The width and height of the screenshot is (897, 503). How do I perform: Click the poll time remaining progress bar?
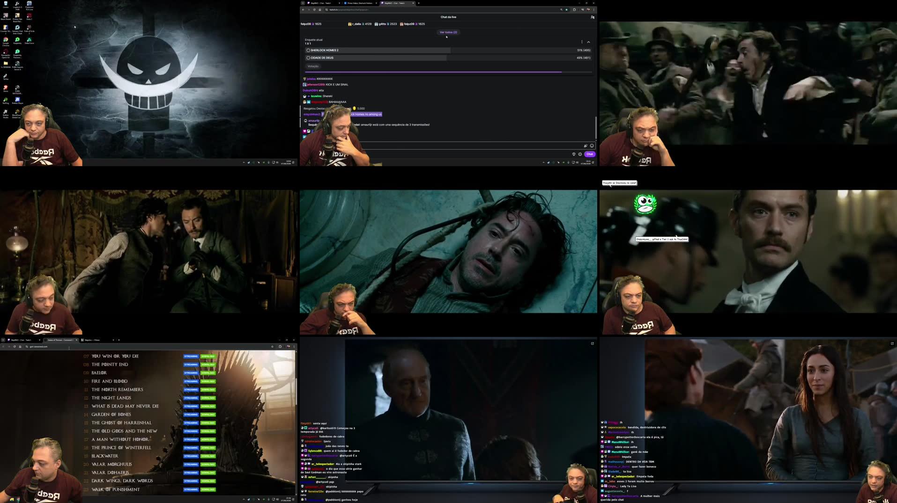click(x=449, y=72)
